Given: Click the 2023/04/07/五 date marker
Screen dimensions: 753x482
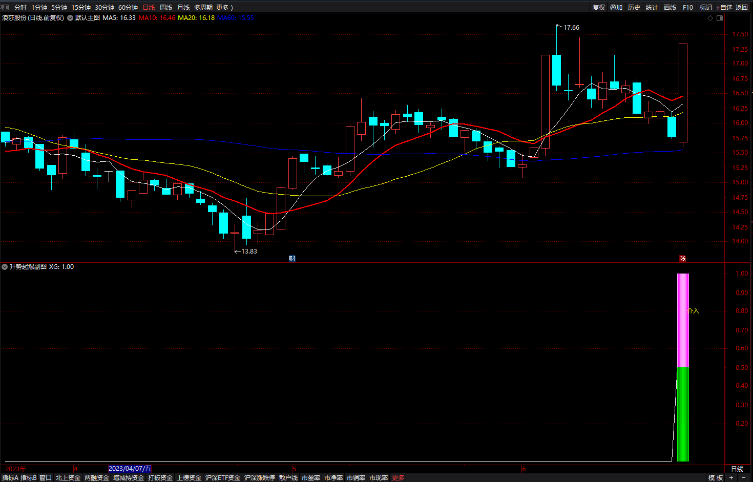Looking at the screenshot, I should 130,469.
